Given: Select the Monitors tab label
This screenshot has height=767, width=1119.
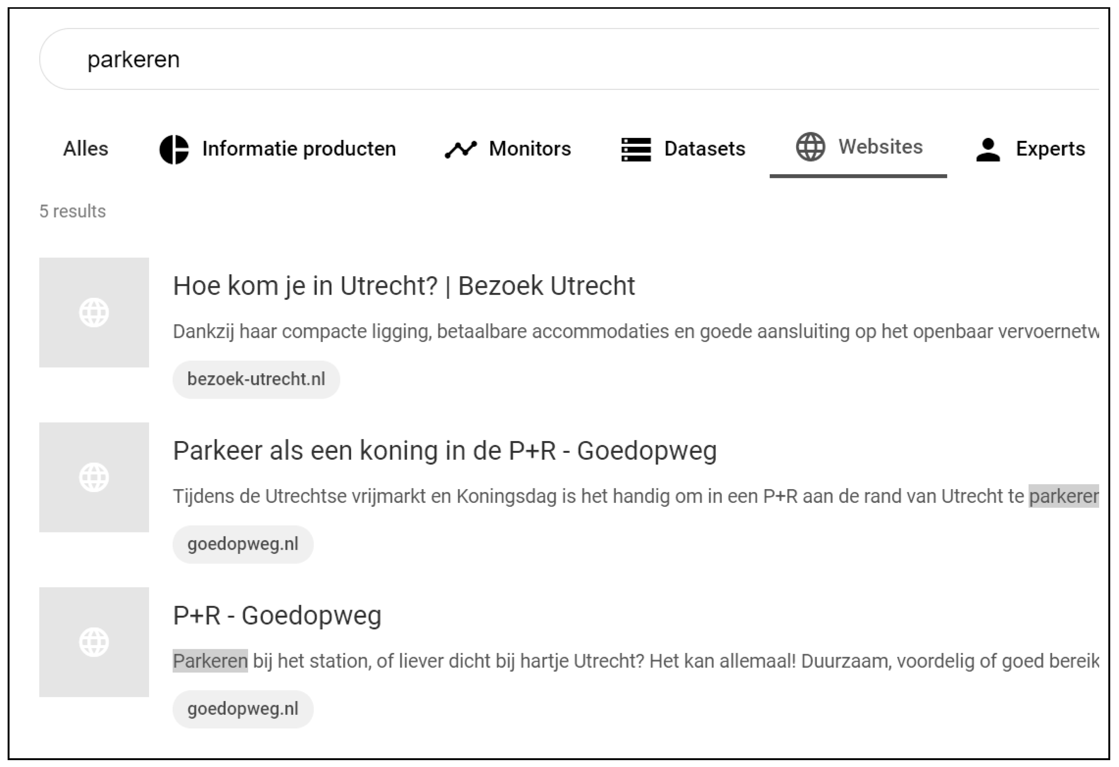Looking at the screenshot, I should [530, 149].
